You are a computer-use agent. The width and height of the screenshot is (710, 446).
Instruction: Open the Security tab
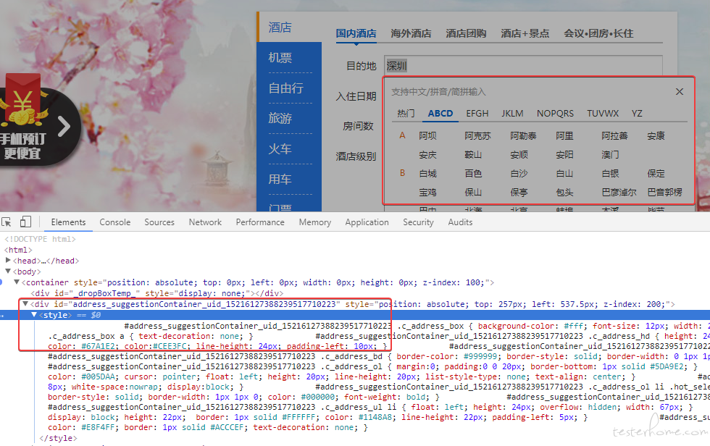pos(419,222)
